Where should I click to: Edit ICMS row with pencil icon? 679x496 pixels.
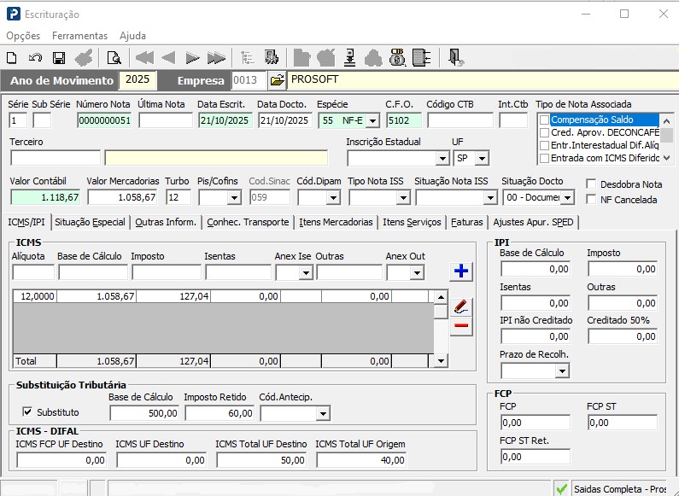coord(461,306)
